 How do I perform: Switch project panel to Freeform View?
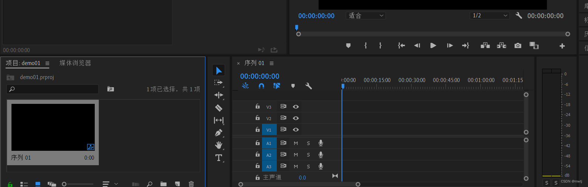(x=52, y=184)
